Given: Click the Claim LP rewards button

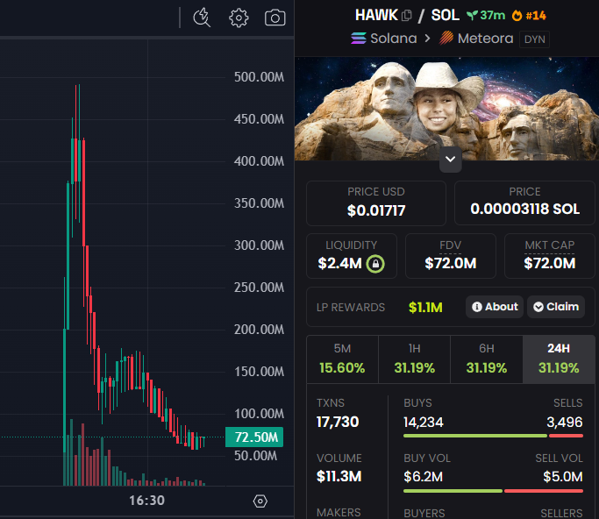Looking at the screenshot, I should [x=556, y=307].
